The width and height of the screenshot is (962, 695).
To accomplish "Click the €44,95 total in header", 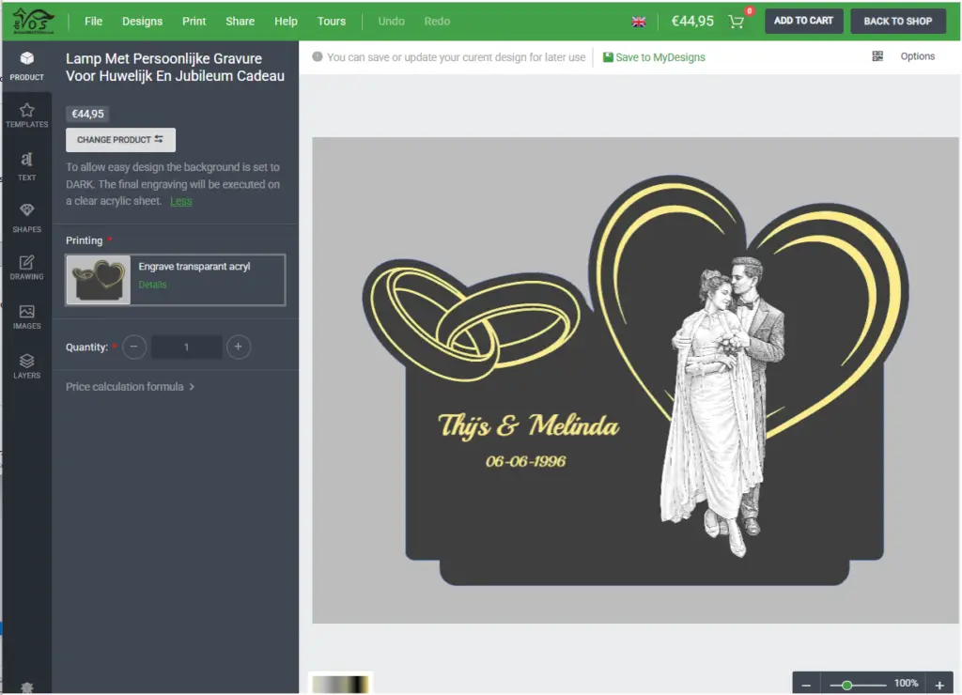I will [692, 22].
